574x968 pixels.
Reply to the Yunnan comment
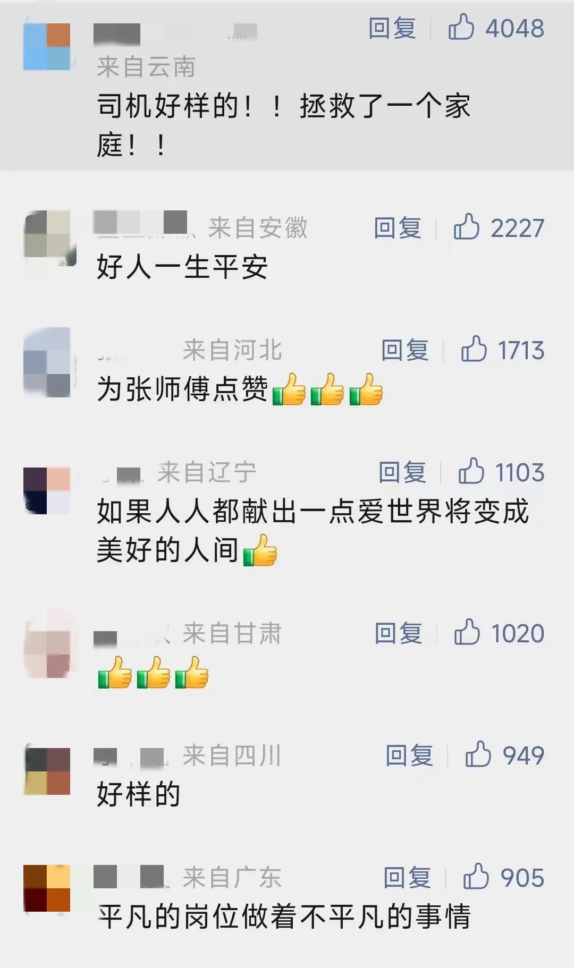pos(392,28)
